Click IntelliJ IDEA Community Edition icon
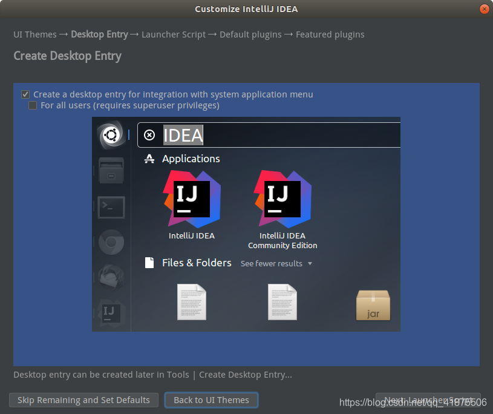The width and height of the screenshot is (493, 414). click(x=282, y=199)
